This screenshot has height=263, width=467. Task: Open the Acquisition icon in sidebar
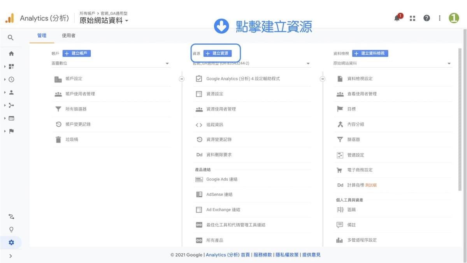click(x=11, y=105)
